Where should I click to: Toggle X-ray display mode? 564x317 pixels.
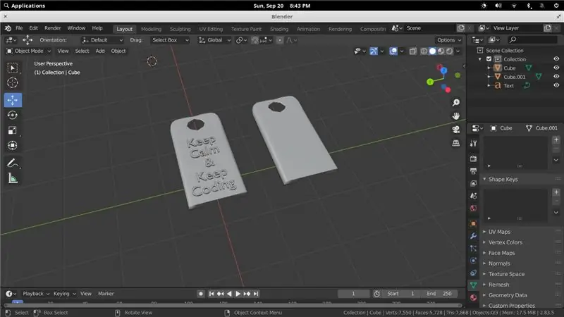coord(413,51)
